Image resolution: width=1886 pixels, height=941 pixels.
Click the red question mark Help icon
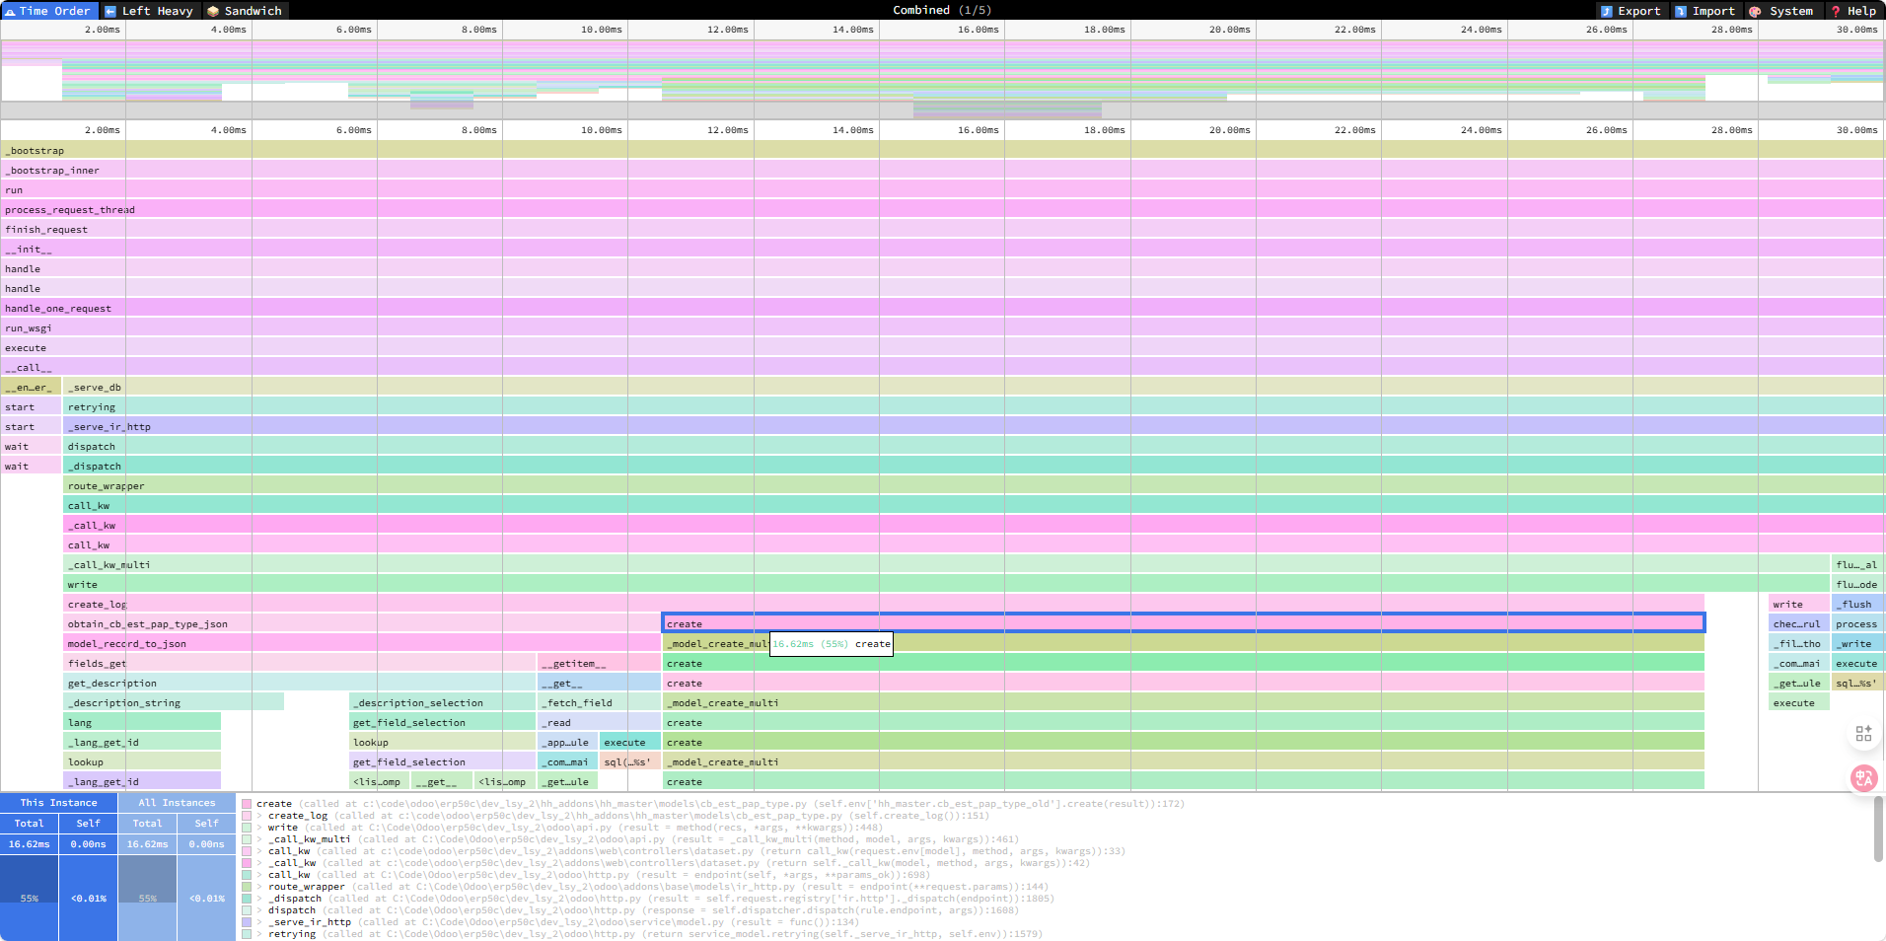[1836, 11]
